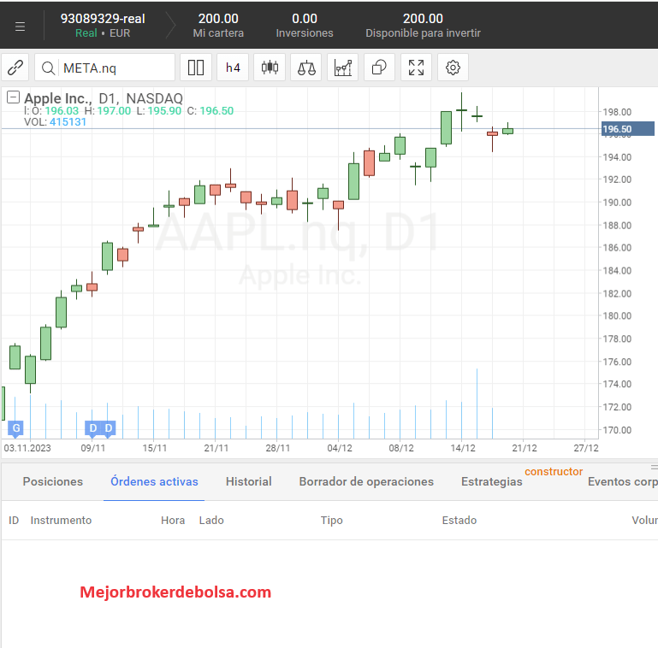
Task: Open the Historial tab
Action: coord(248,481)
